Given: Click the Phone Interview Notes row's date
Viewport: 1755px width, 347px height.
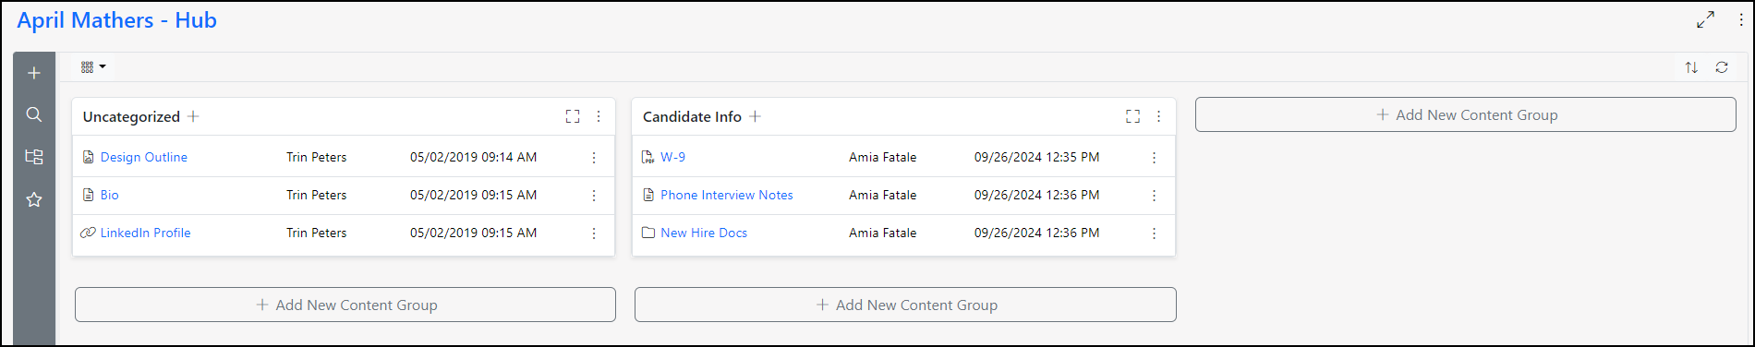Looking at the screenshot, I should [x=1037, y=195].
